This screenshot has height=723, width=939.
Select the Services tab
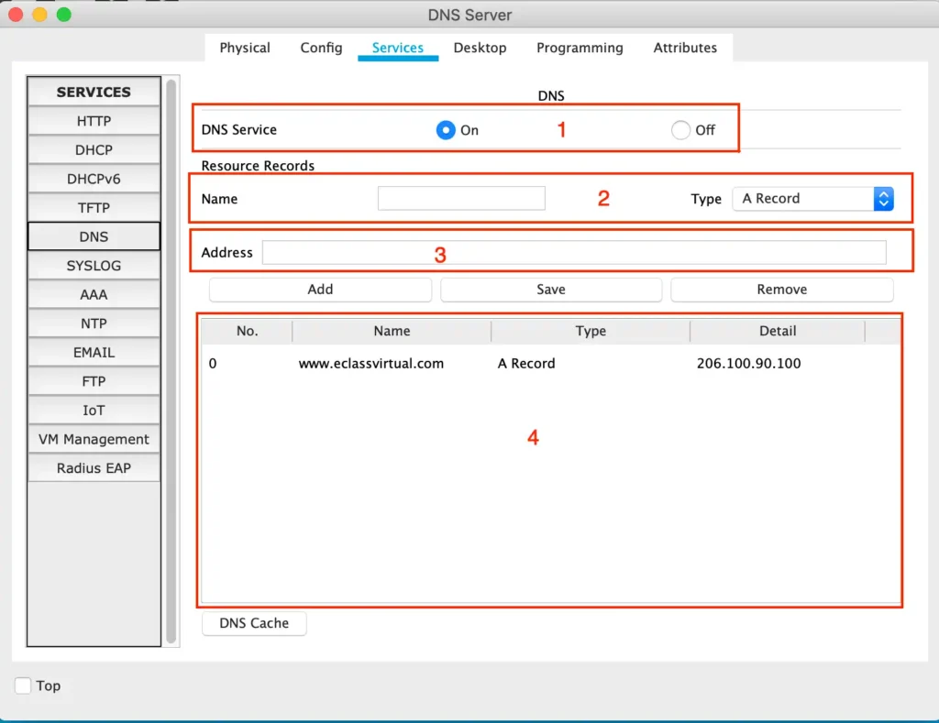[x=398, y=48]
